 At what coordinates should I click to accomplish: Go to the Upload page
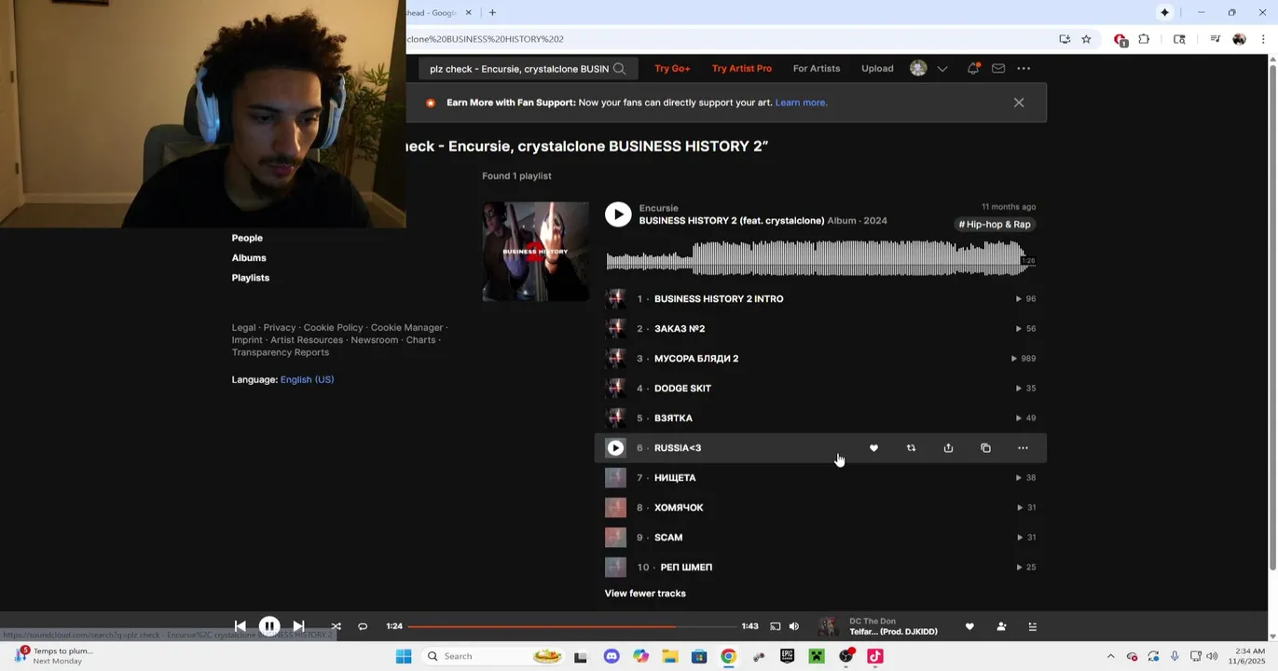[877, 68]
